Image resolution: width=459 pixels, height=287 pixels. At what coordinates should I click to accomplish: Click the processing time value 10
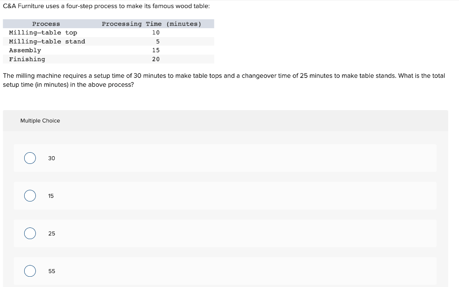(156, 33)
